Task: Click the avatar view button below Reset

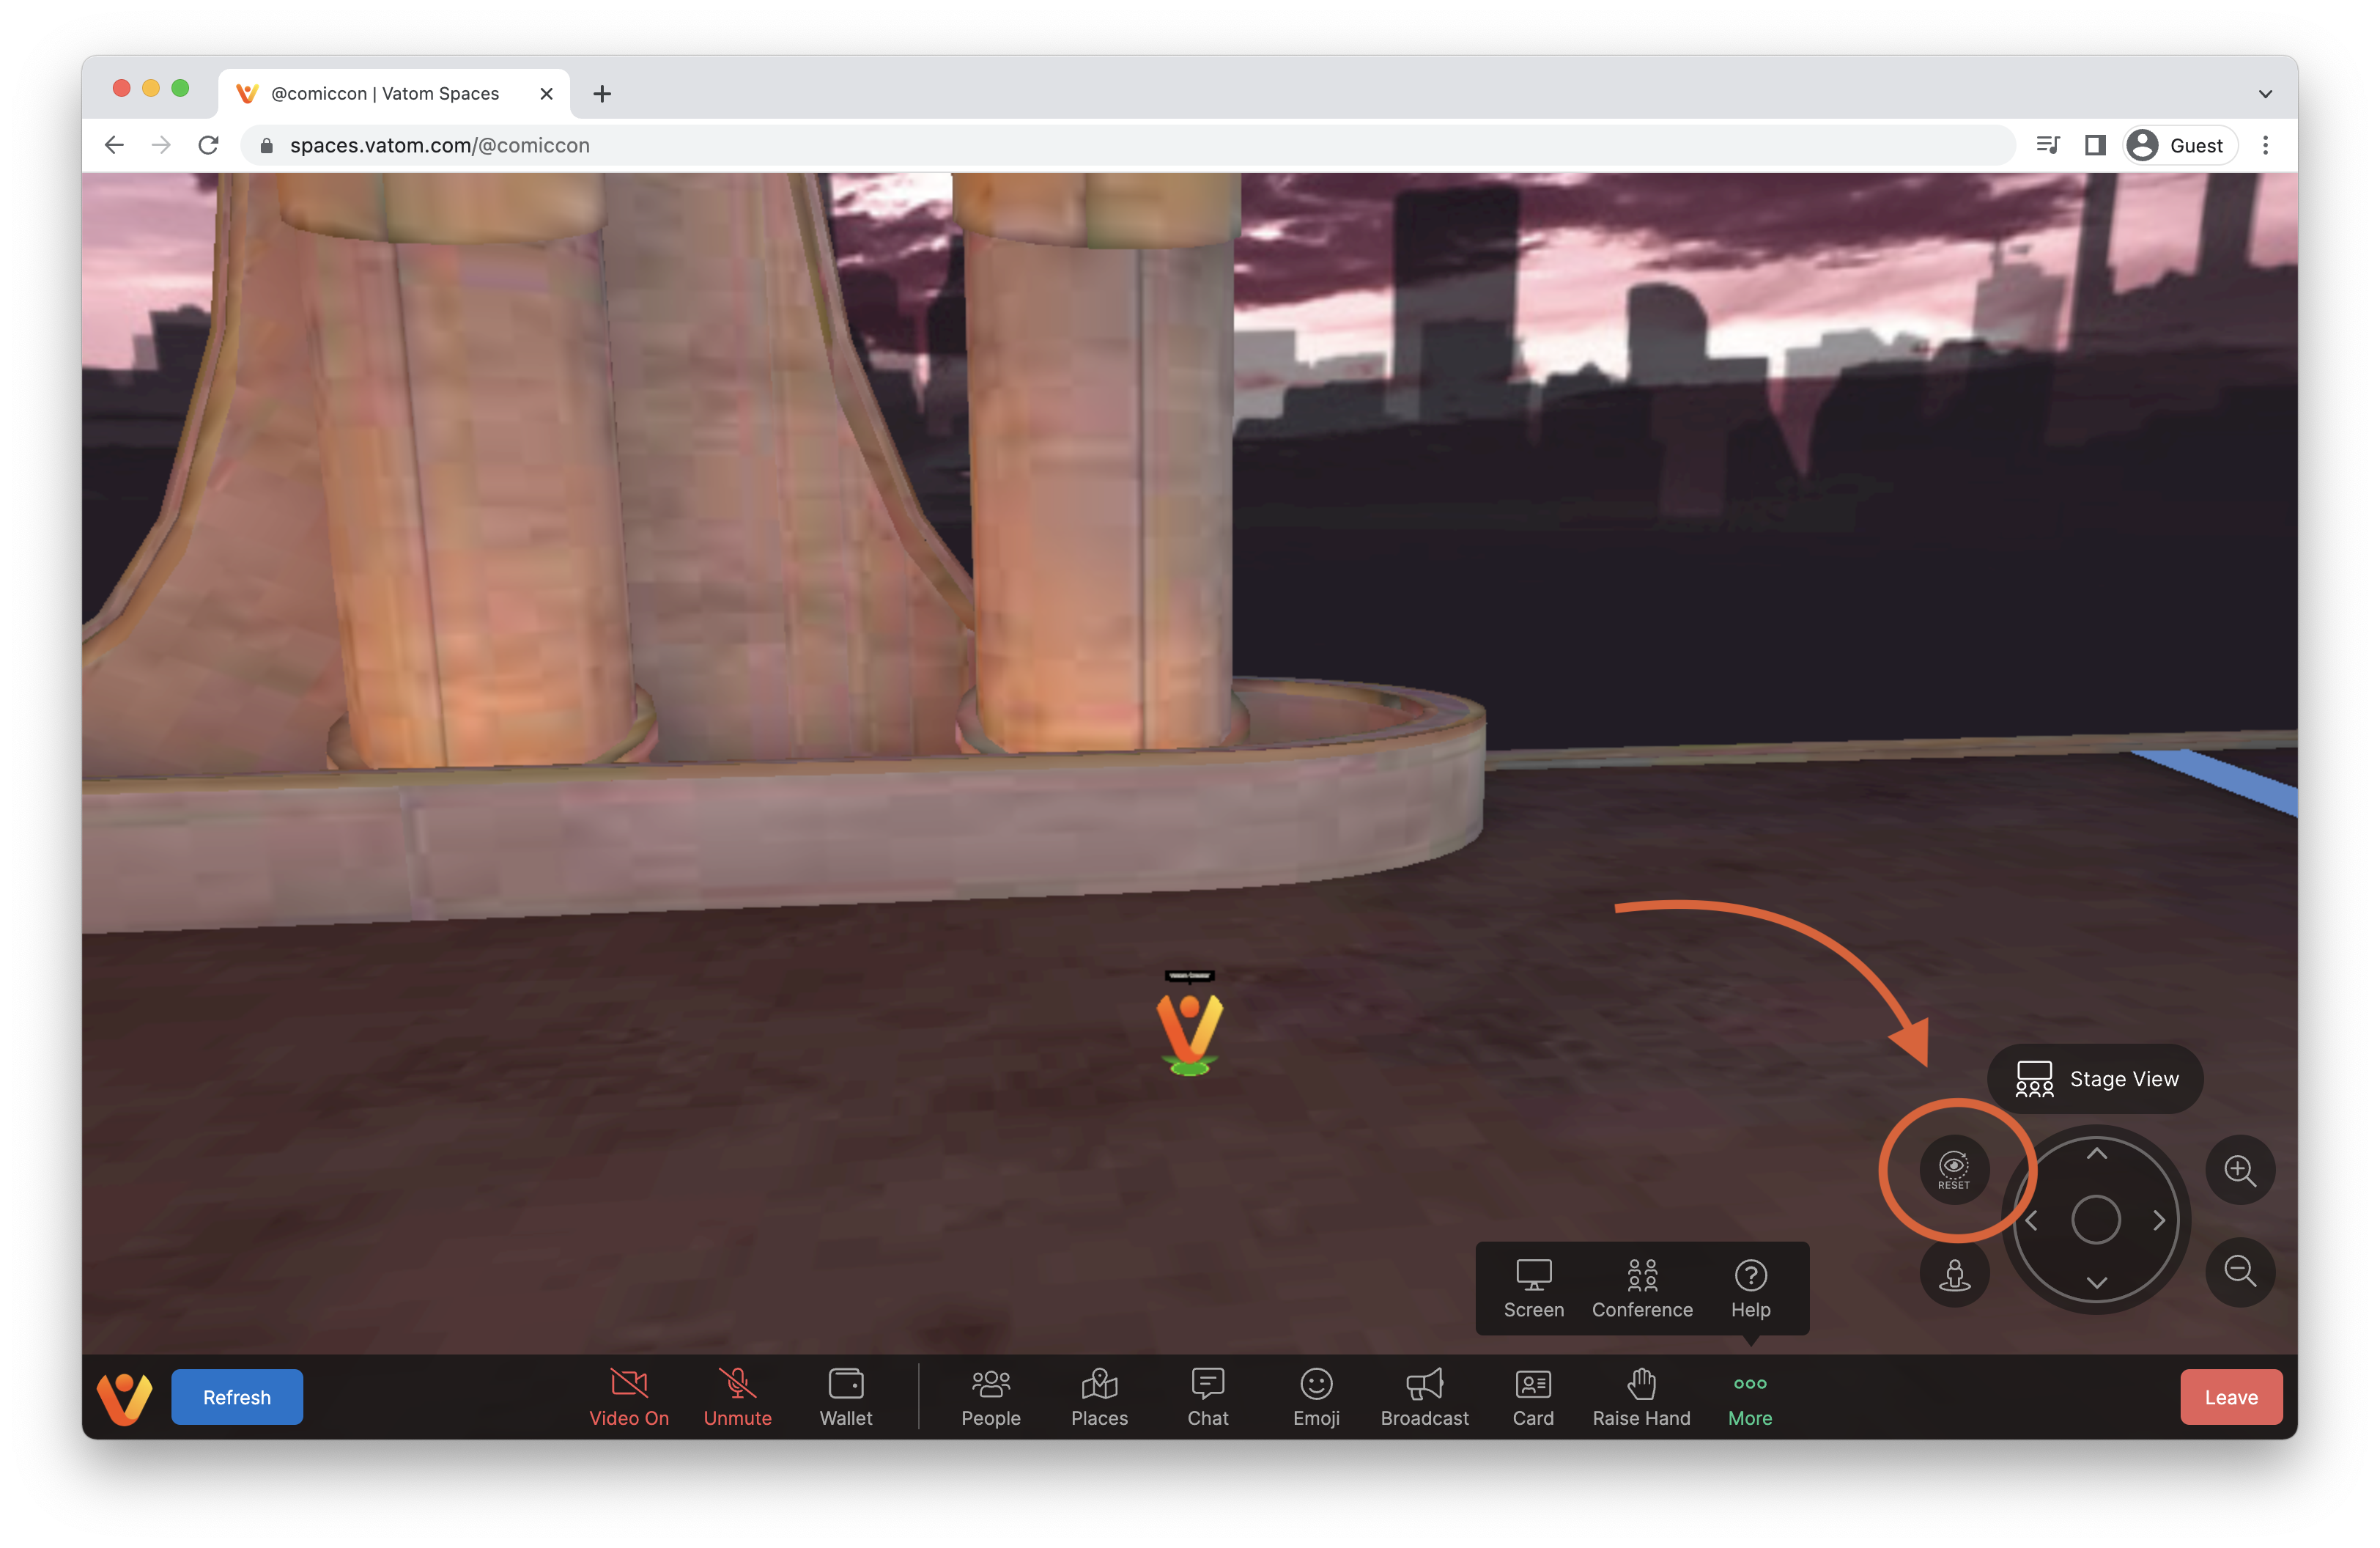Action: [1954, 1273]
